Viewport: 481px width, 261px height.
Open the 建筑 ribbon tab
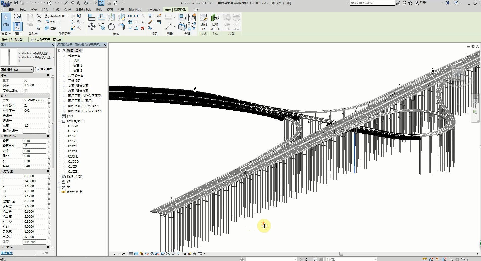coord(12,10)
